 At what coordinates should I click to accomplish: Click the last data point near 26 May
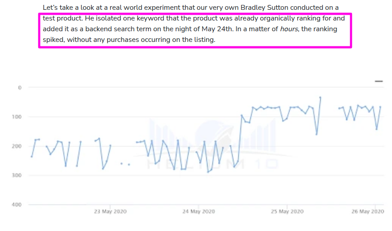coord(380,107)
